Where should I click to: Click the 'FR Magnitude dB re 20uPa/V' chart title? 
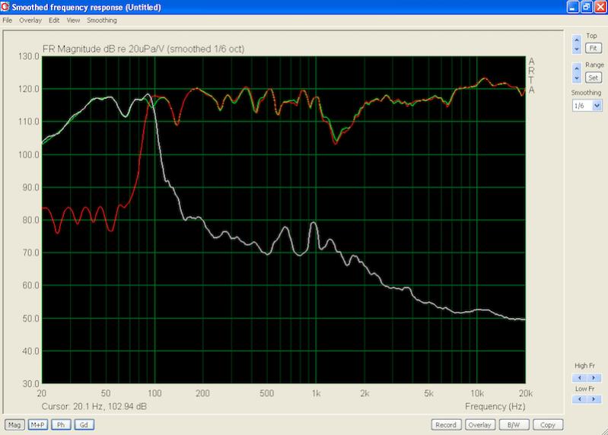click(144, 49)
